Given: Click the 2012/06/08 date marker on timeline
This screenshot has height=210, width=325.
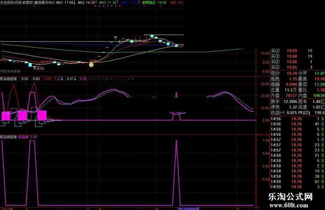Looking at the screenshot, I should [188, 209].
